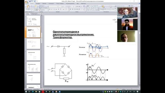Image resolution: width=165 pixels, height=93 pixels.
Task: Open the Макет layout dropdown
Action: [42, 6]
